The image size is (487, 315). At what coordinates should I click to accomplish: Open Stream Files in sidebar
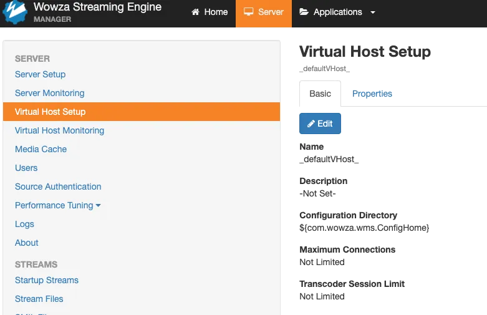[x=39, y=299]
